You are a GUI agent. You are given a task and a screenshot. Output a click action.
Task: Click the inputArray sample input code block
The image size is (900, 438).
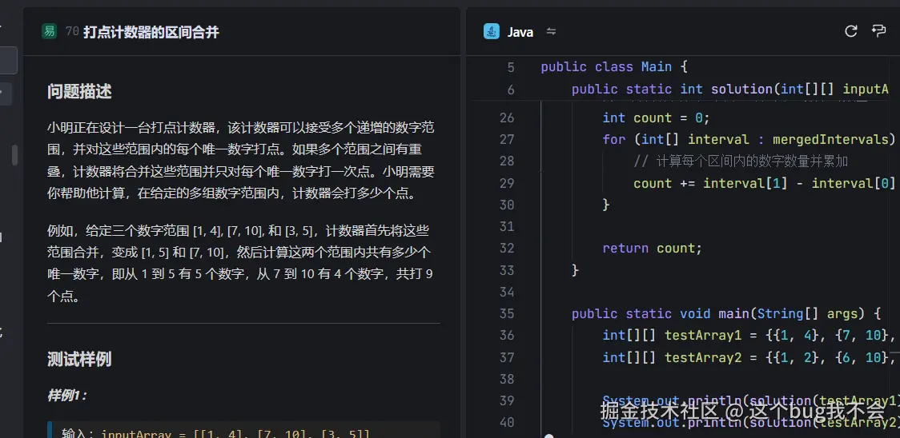pos(244,430)
